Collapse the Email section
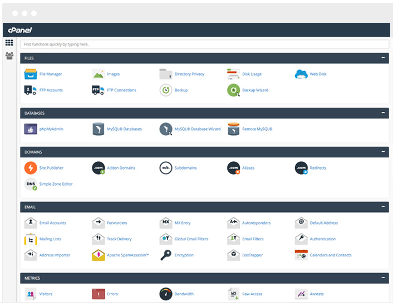Image resolution: width=393 pixels, height=307 pixels. (x=382, y=207)
